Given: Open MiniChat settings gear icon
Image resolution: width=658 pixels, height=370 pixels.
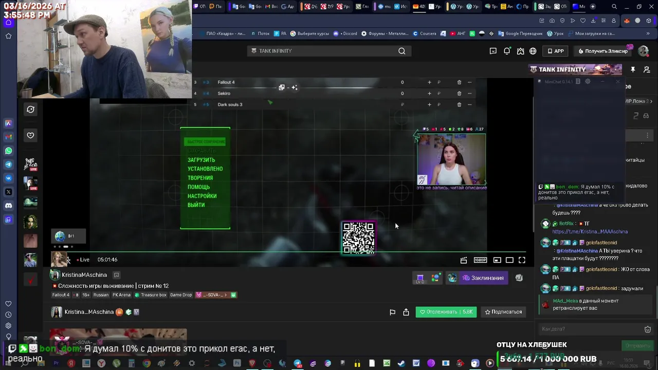Looking at the screenshot, I should tap(588, 81).
